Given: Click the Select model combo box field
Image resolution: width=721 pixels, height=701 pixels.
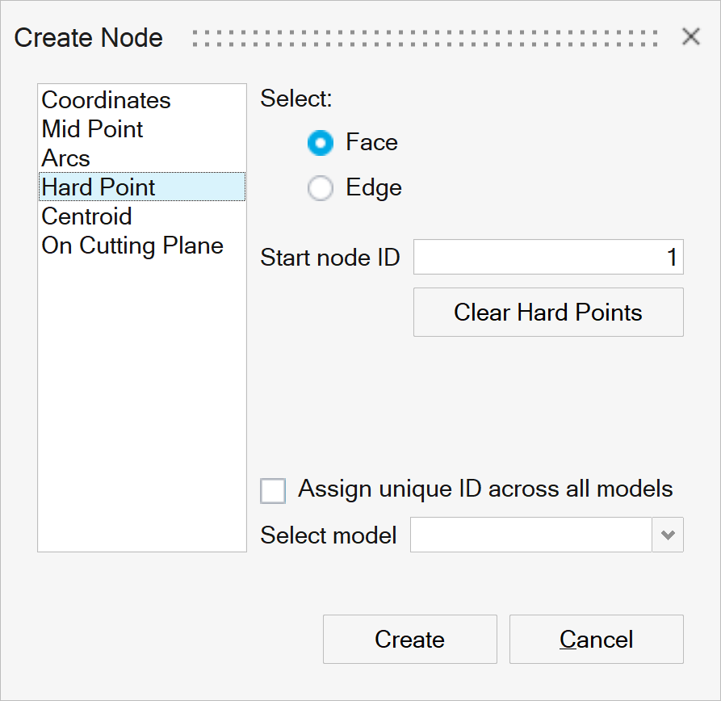Looking at the screenshot, I should tap(530, 535).
